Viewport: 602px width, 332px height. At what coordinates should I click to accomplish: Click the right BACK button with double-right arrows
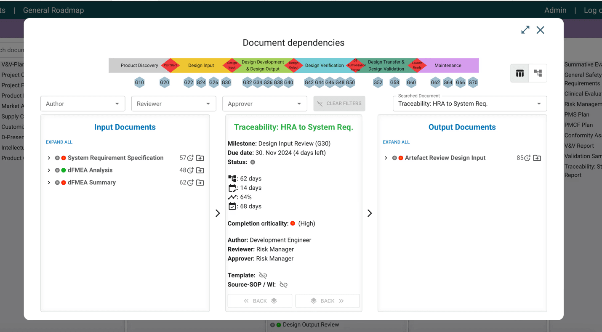(328, 301)
